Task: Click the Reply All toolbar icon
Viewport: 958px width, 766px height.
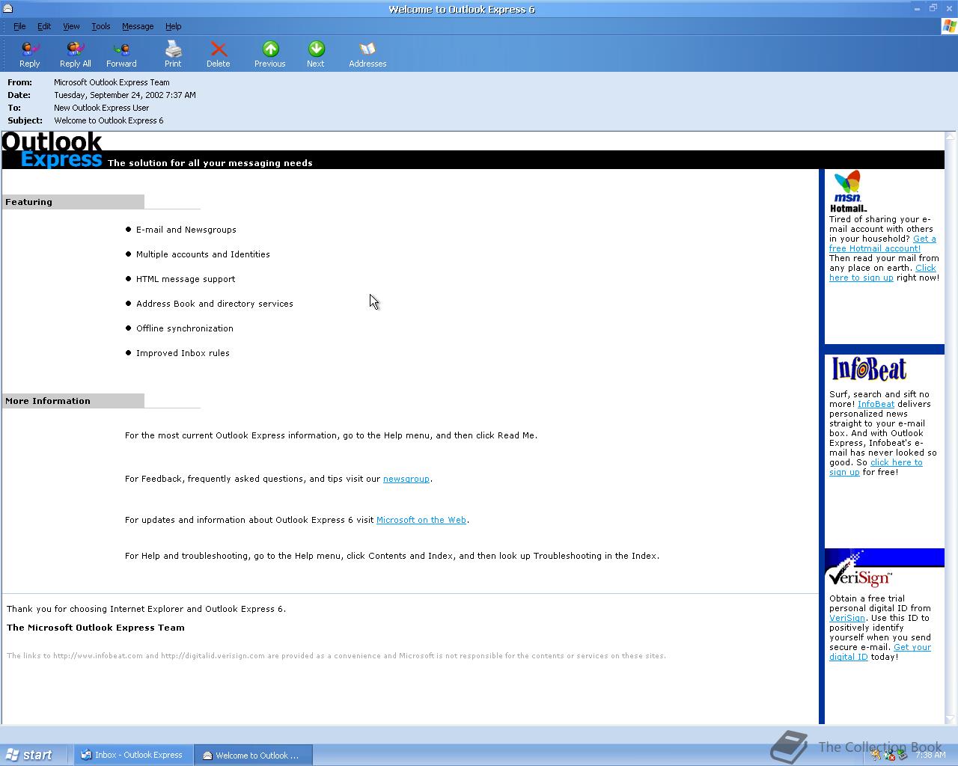Action: tap(75, 55)
